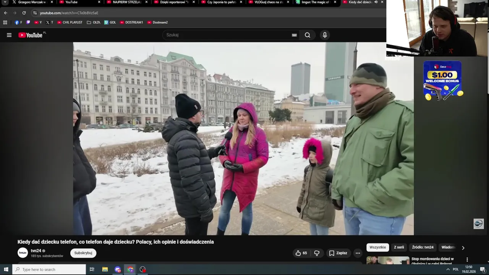The width and height of the screenshot is (489, 275).
Task: Select the Z serii filter chip
Action: tap(399, 247)
